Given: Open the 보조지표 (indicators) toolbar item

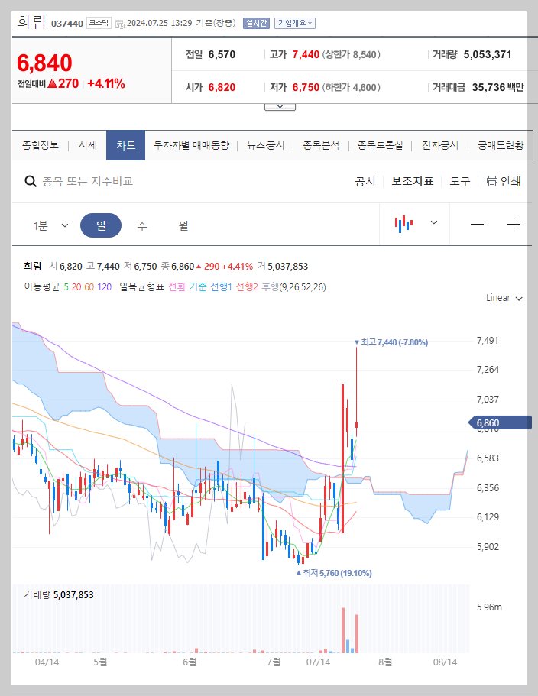Looking at the screenshot, I should click(413, 182).
